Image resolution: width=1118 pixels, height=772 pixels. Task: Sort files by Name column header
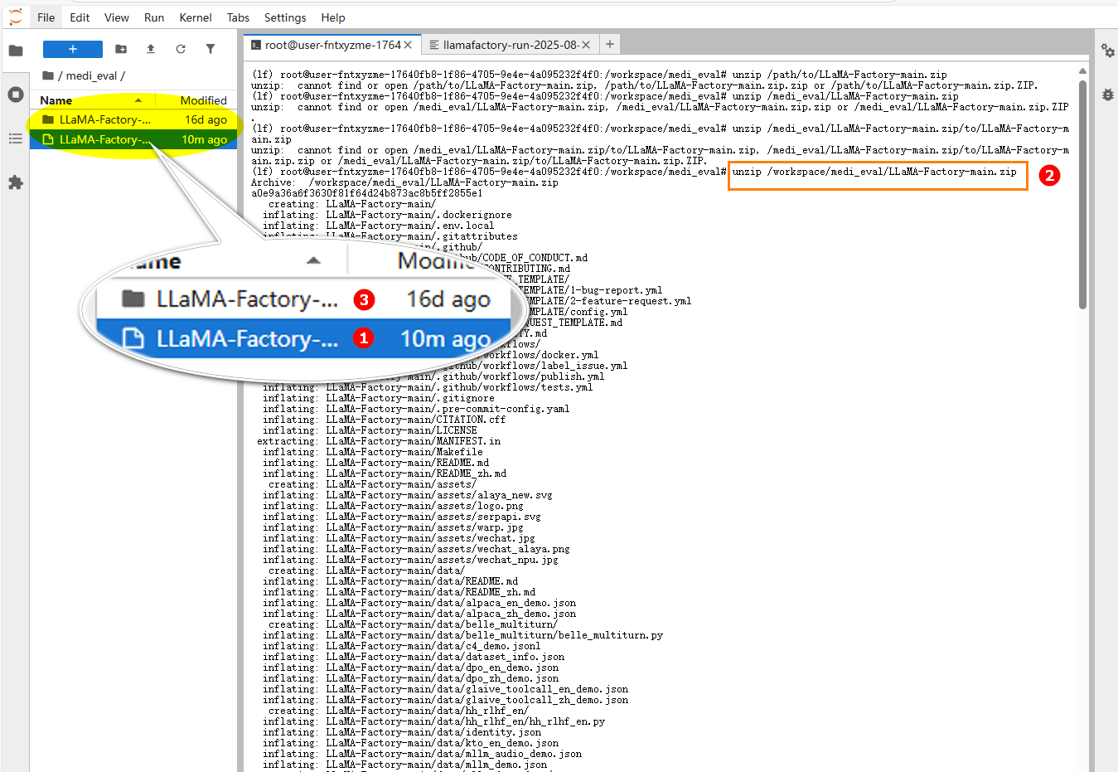pyautogui.click(x=56, y=100)
